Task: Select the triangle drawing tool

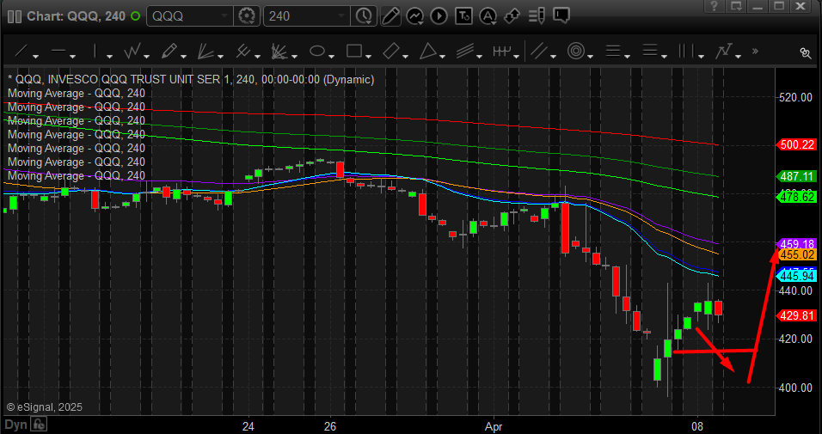Action: (428, 52)
